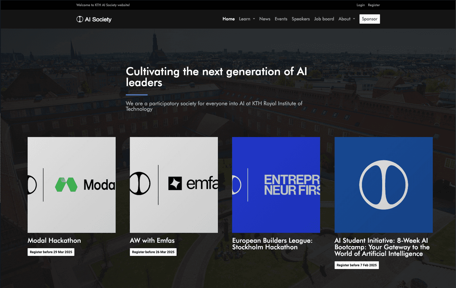Image resolution: width=456 pixels, height=288 pixels.
Task: Open the Speakers page
Action: point(301,19)
